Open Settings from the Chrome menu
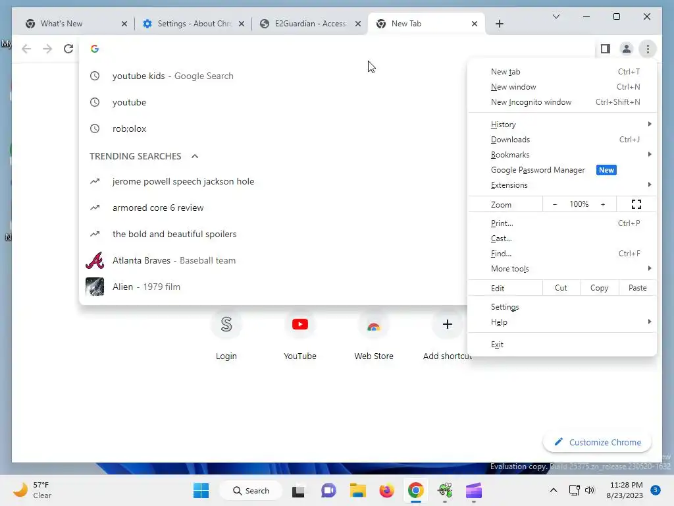 [562, 307]
